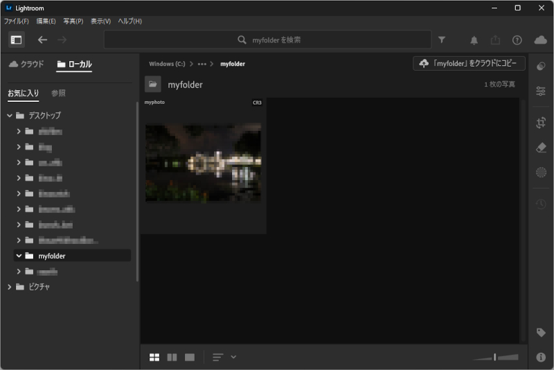Expand the folder listed below myfolder
This screenshot has width=554, height=370.
tap(19, 272)
